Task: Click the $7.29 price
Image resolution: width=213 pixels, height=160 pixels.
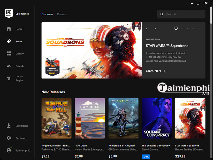Action: pos(45,156)
